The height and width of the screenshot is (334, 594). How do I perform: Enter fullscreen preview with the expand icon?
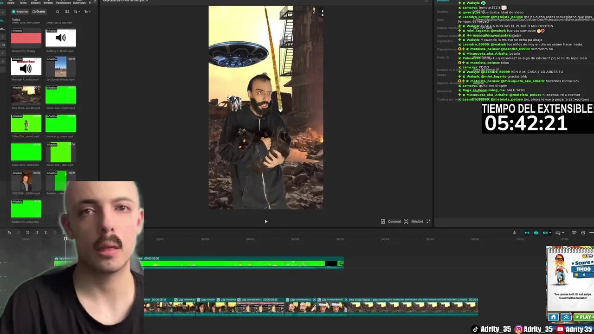pyautogui.click(x=428, y=221)
